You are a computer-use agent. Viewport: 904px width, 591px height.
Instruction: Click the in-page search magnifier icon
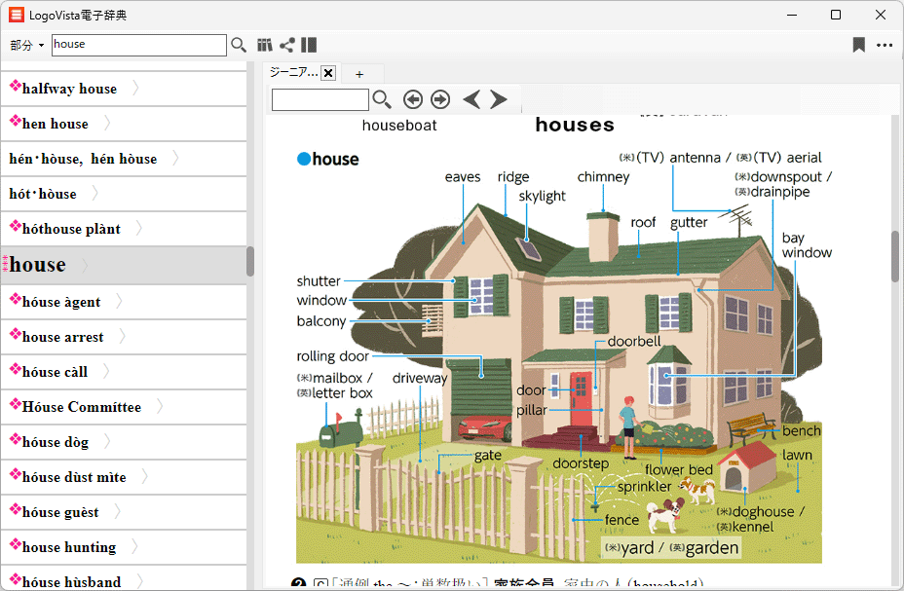[382, 99]
